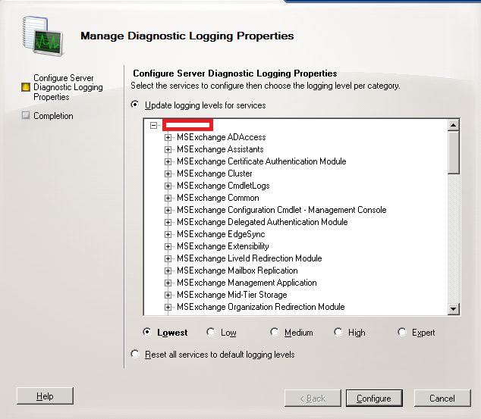
Task: Expand MSExchange LiveId Redirection Module node
Action: (x=168, y=258)
